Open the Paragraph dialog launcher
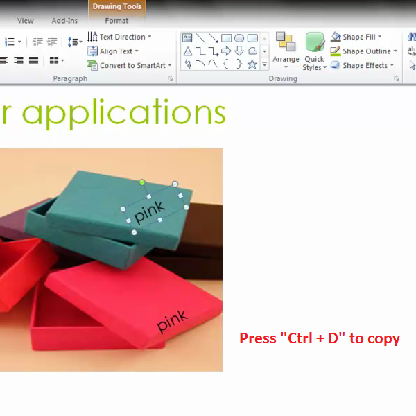This screenshot has width=416, height=416. point(170,79)
